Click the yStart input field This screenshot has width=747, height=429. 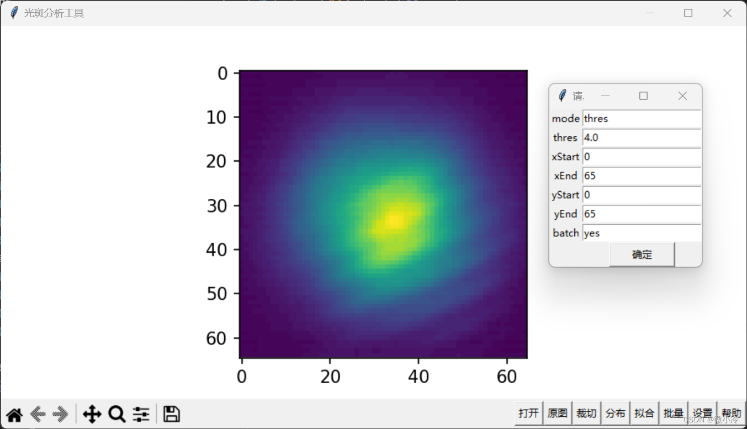[642, 195]
